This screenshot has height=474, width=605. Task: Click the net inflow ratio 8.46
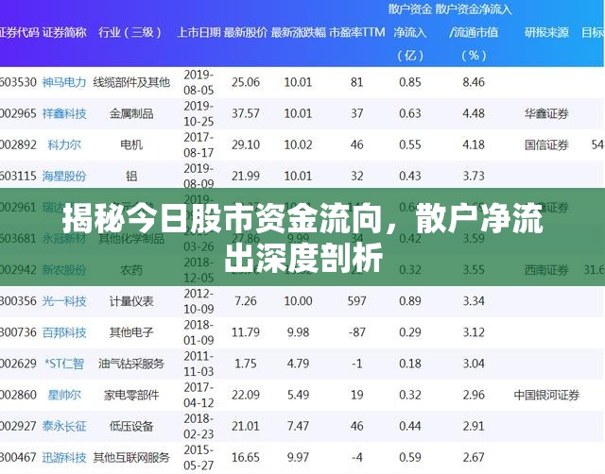tap(474, 82)
